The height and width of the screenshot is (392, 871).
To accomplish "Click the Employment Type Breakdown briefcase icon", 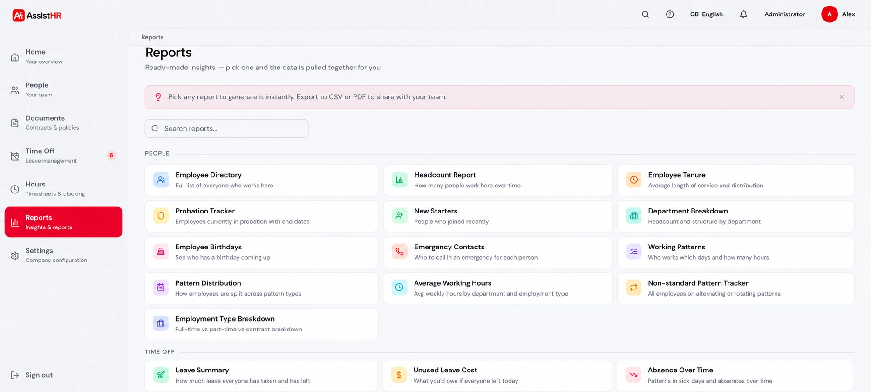I will pos(161,323).
